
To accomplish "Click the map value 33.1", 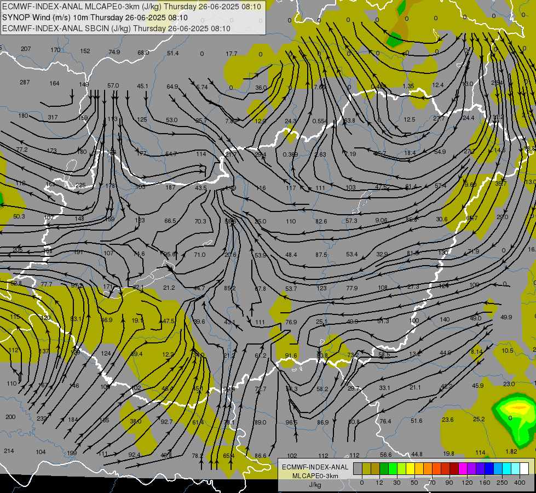I will 384,388.
